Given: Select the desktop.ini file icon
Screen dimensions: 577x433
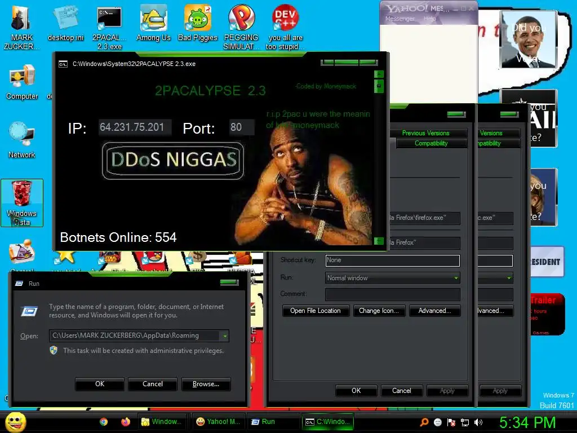Looking at the screenshot, I should coord(65,24).
